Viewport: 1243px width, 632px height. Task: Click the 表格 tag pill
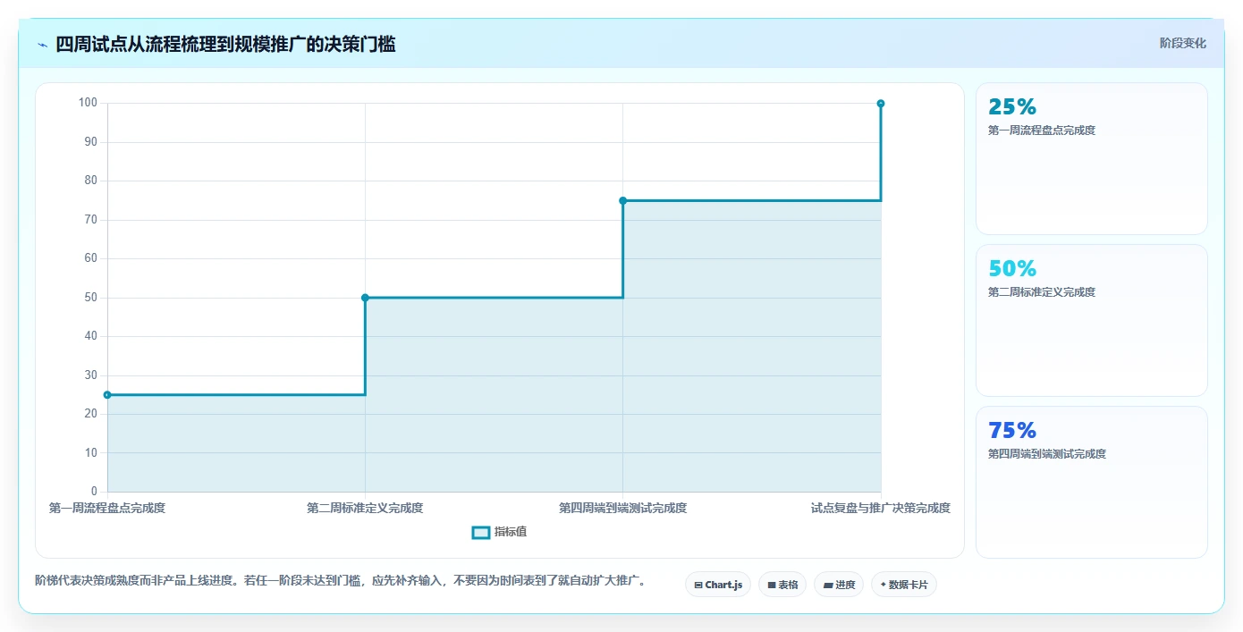click(782, 585)
